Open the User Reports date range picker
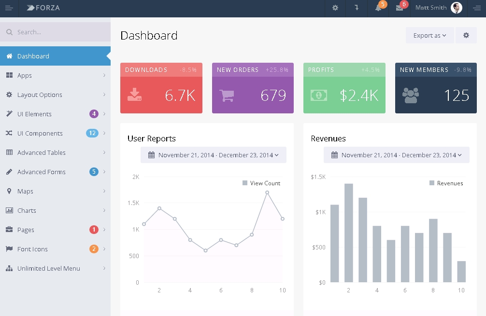Viewport: 486px width, 316px height. pos(214,155)
